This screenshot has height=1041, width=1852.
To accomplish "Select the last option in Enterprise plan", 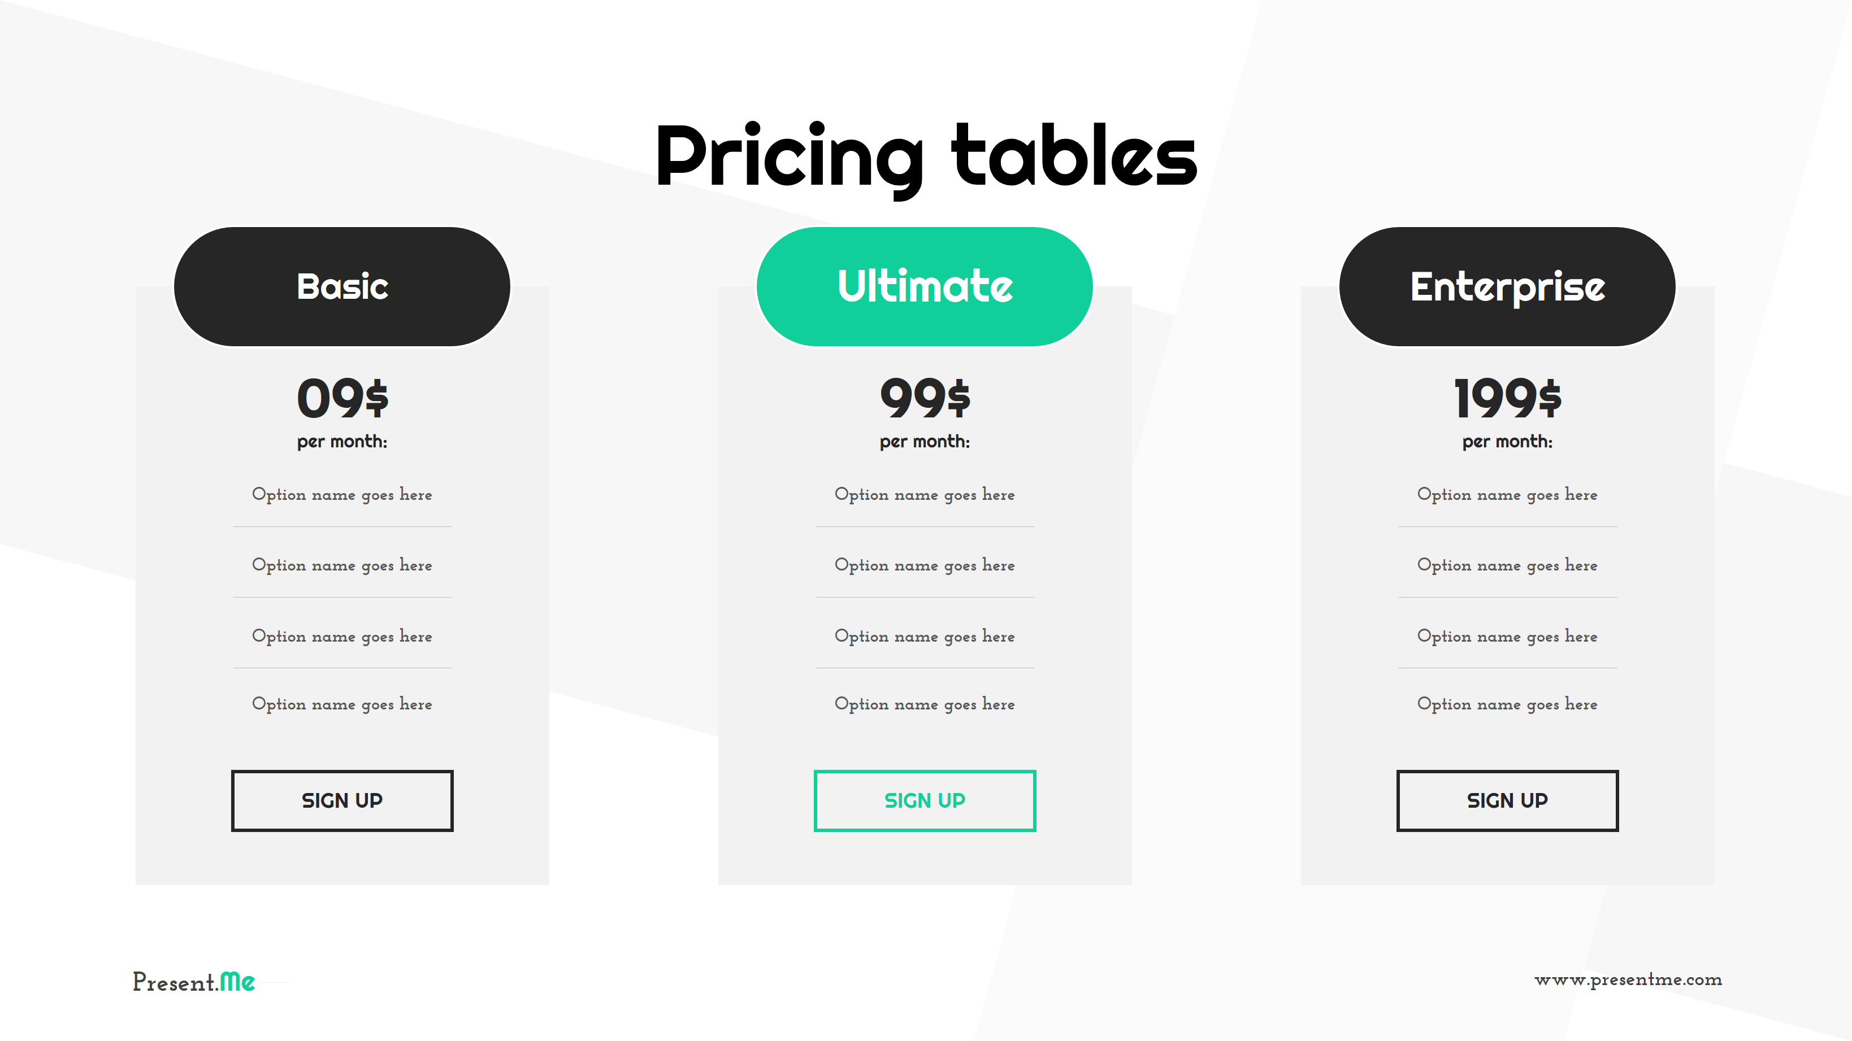I will tap(1507, 704).
